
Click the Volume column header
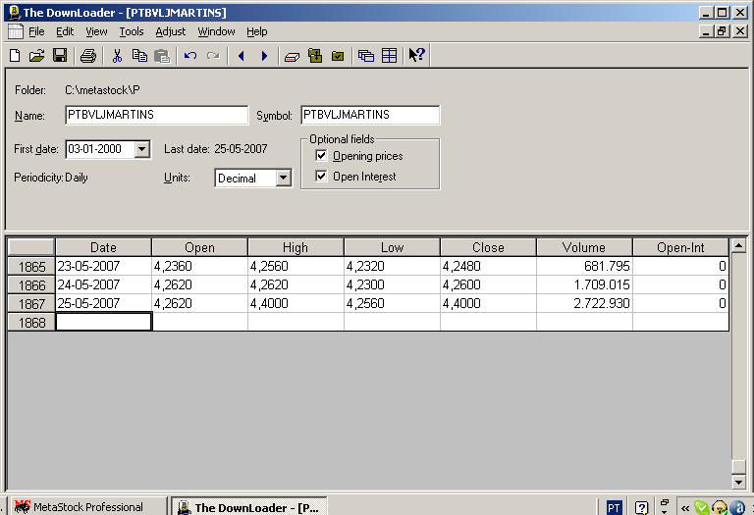[x=584, y=247]
